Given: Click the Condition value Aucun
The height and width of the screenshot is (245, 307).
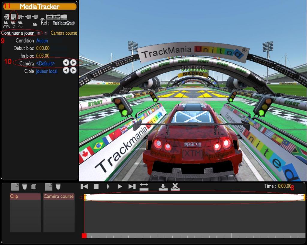Looking at the screenshot, I should [x=42, y=41].
